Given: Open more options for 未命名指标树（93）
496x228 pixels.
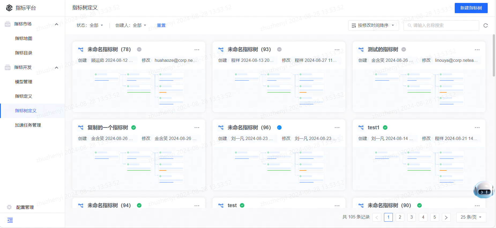Looking at the screenshot, I should coord(337,50).
